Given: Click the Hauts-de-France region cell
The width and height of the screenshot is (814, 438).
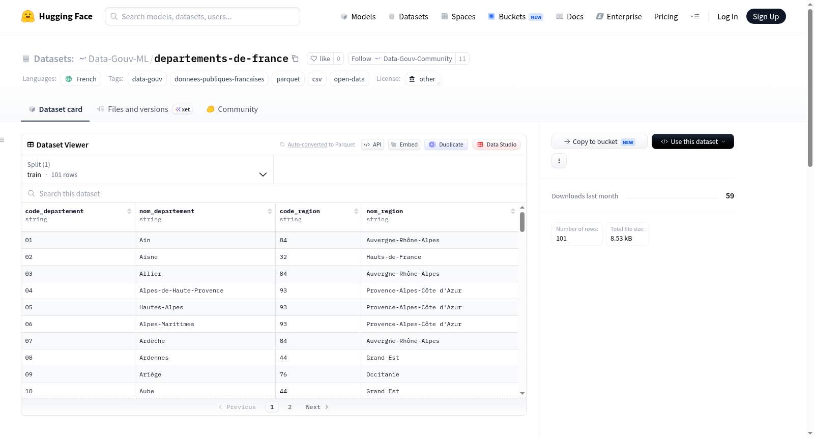Looking at the screenshot, I should tap(440, 257).
